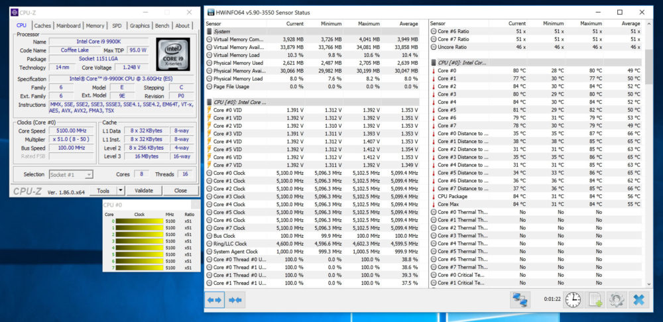Click the lightning icon beside Core #0 VID

pyautogui.click(x=209, y=110)
